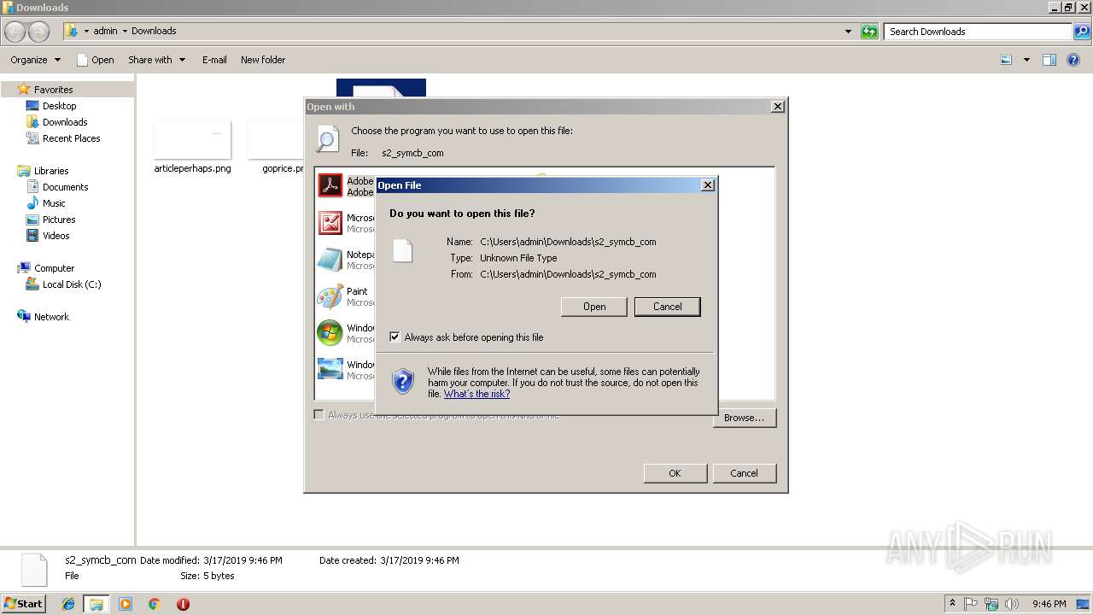Screen dimensions: 1093x615
Task: Open the What's the risk link
Action: click(x=476, y=394)
